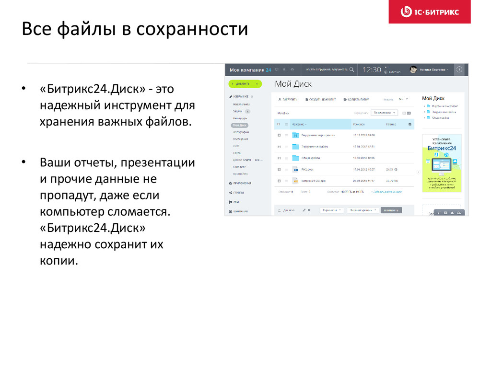Expand Общие файлы in the Мой Диск tree

click(x=425, y=118)
